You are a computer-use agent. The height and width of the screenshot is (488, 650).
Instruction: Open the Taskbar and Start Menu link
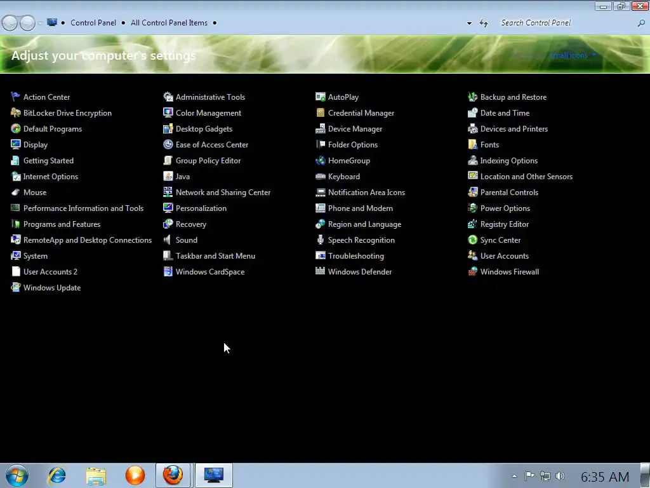(x=215, y=256)
